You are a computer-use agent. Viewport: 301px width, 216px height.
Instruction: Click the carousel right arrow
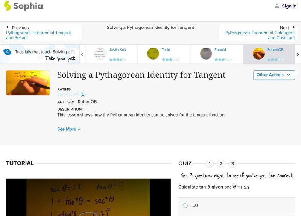(x=297, y=54)
